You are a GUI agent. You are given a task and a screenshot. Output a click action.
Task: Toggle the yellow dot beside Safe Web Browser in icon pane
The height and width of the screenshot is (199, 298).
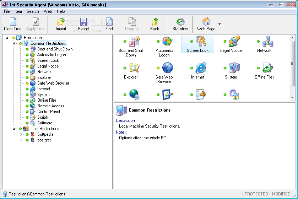click(158, 68)
